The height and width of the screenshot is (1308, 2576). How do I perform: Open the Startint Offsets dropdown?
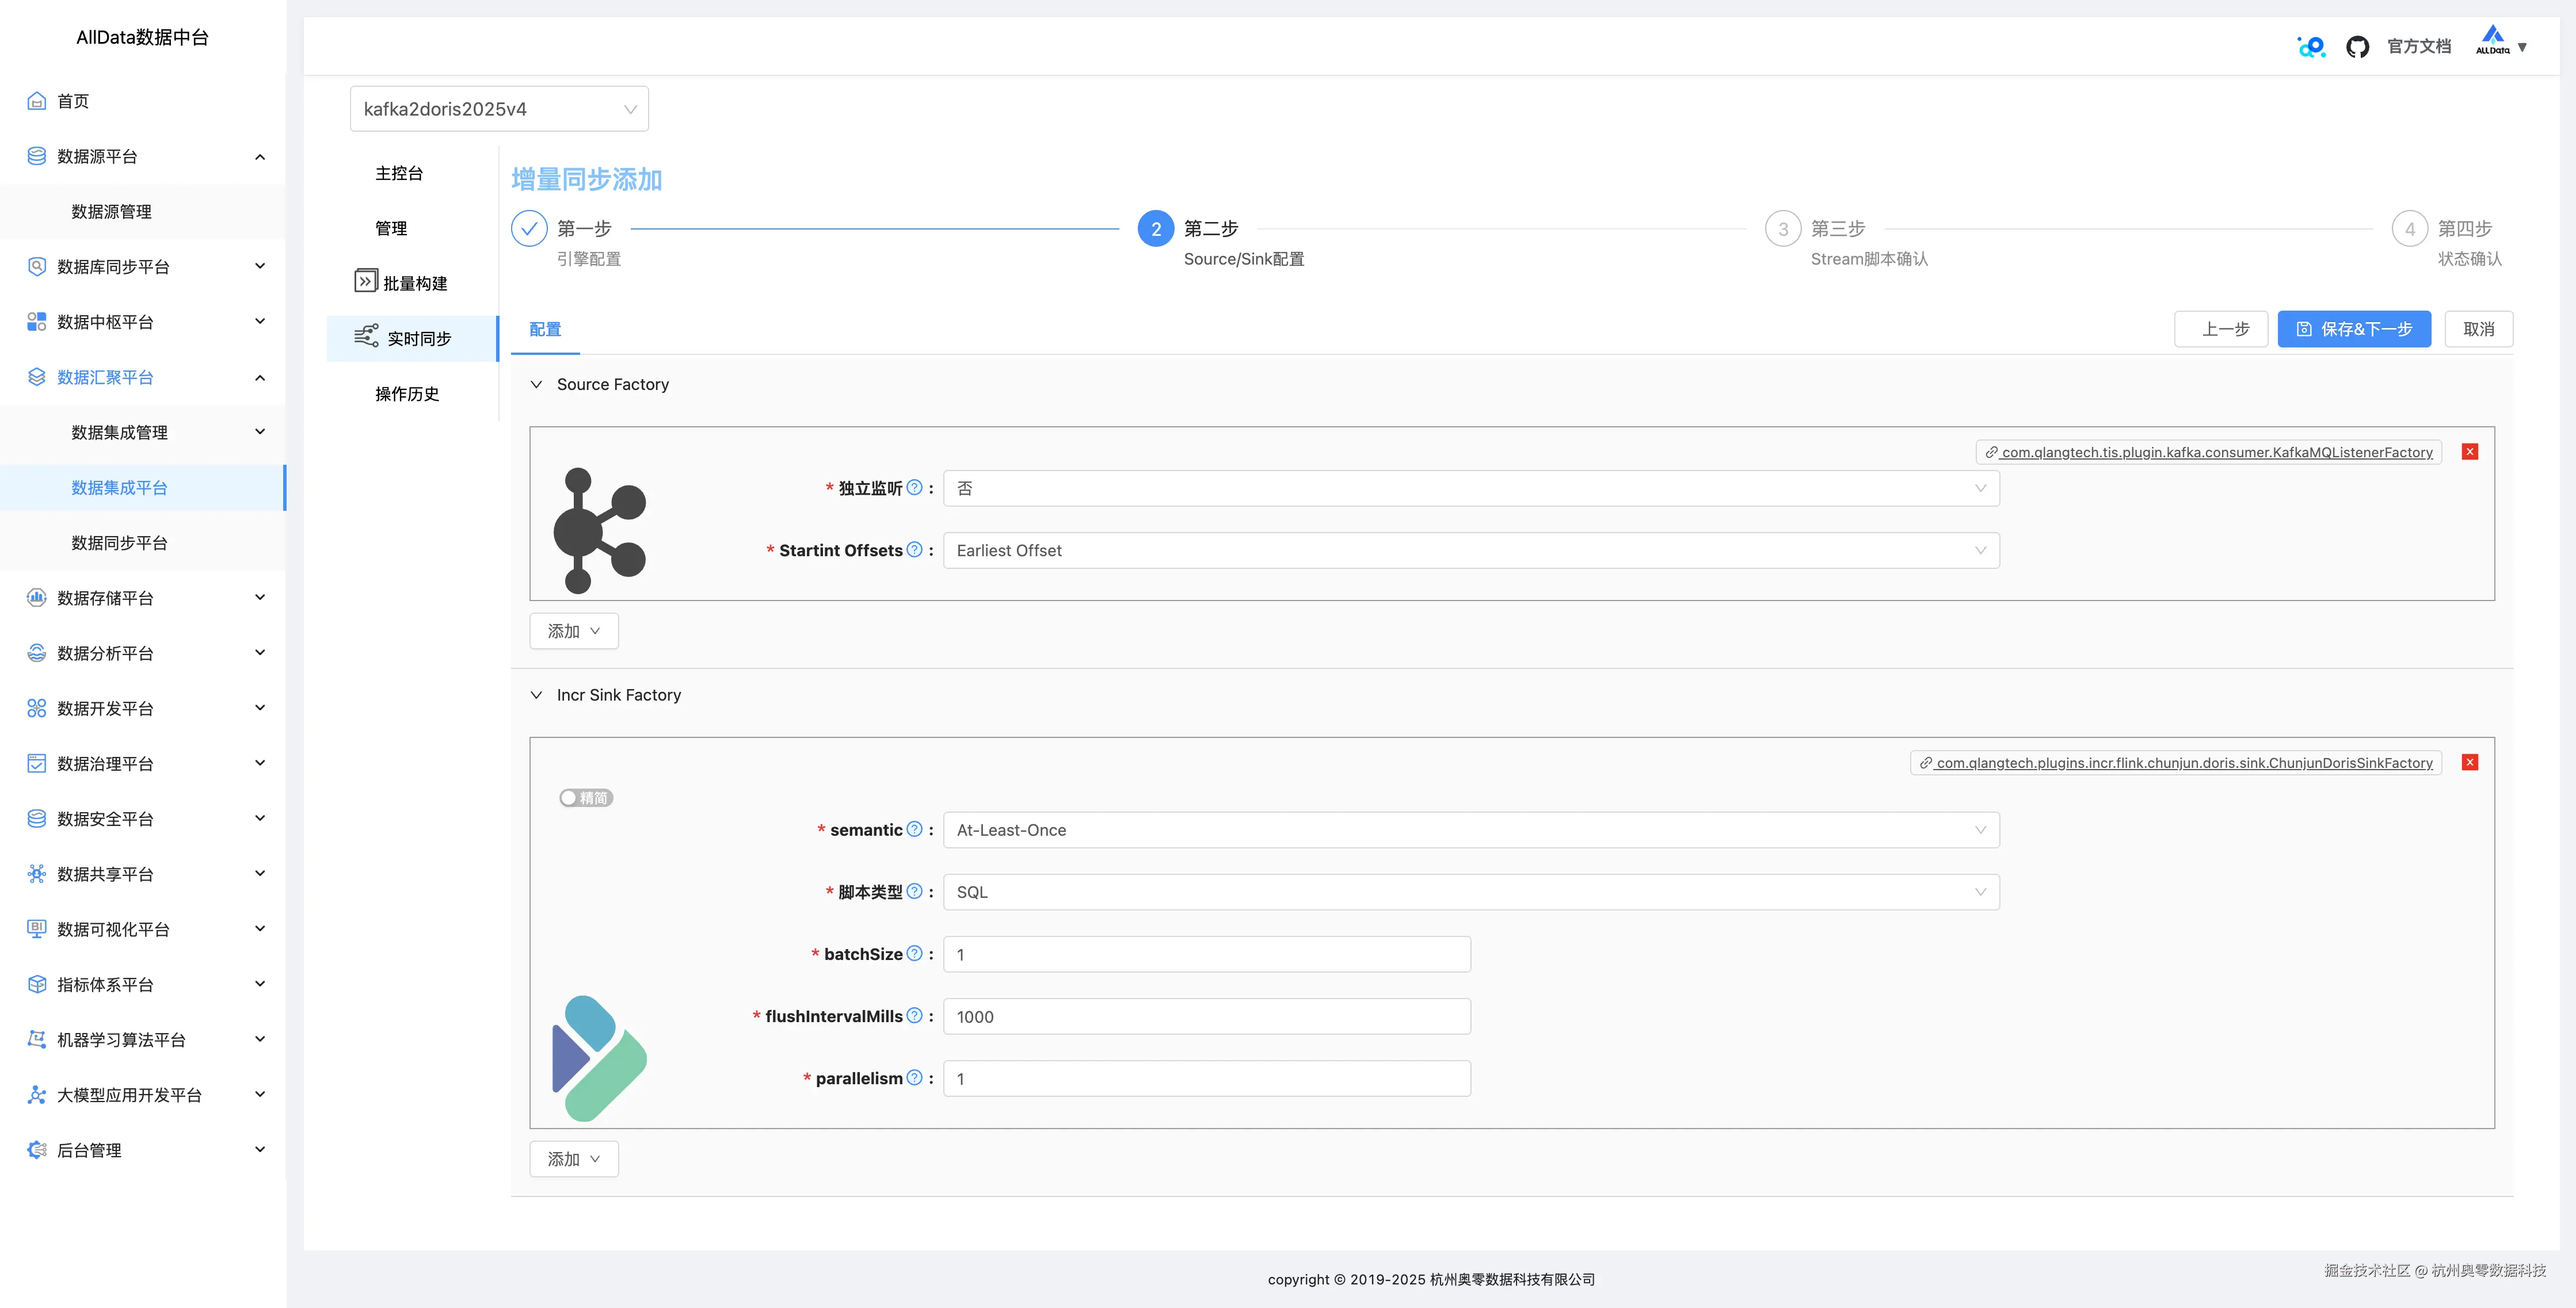click(x=1470, y=550)
